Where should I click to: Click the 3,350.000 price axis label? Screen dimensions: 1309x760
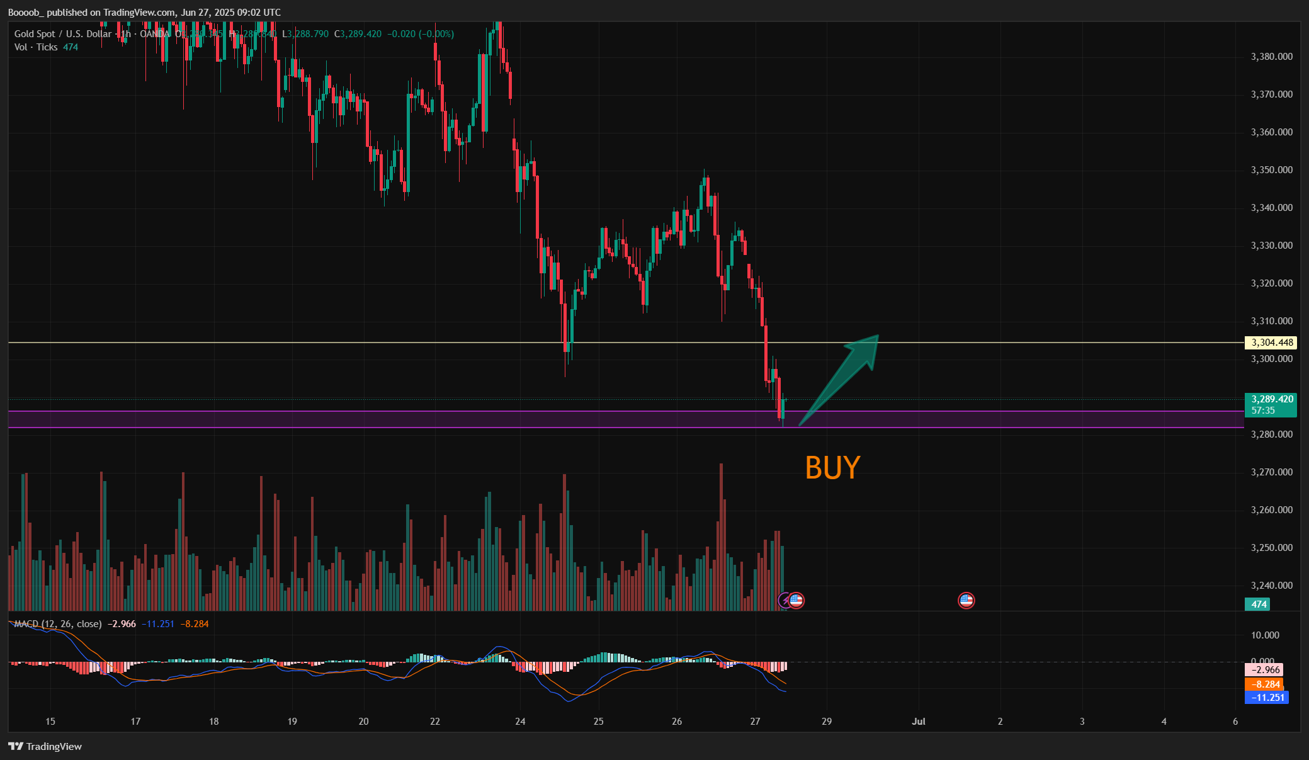coord(1272,170)
